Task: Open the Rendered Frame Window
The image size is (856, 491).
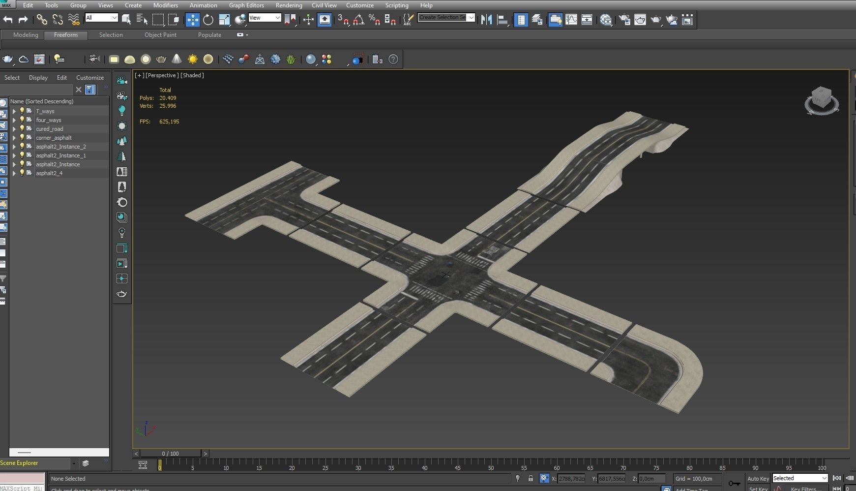Action: tap(640, 20)
